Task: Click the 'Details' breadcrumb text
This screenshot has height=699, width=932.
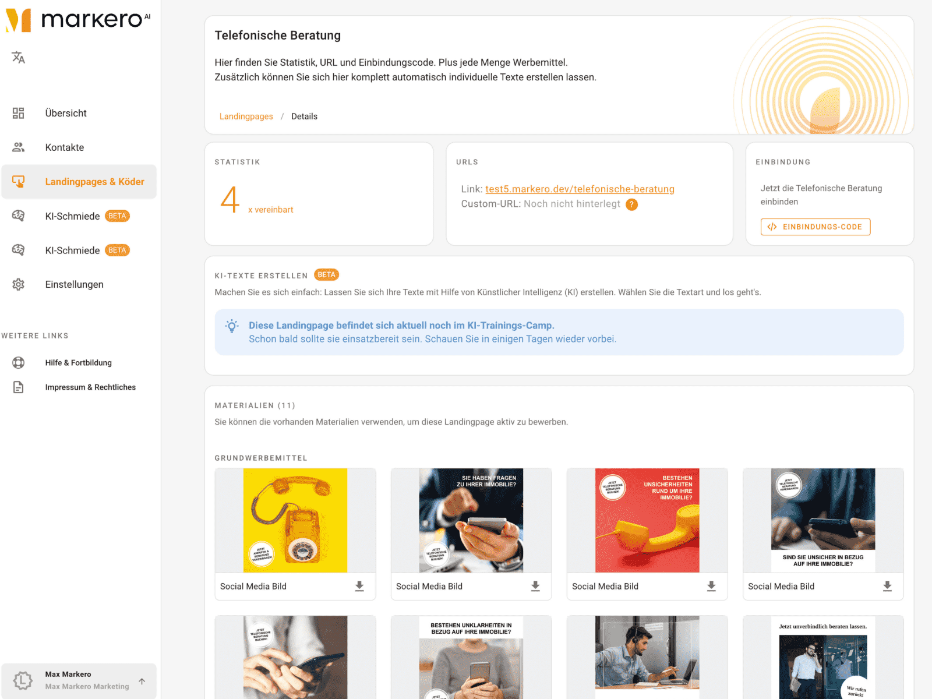Action: 304,116
